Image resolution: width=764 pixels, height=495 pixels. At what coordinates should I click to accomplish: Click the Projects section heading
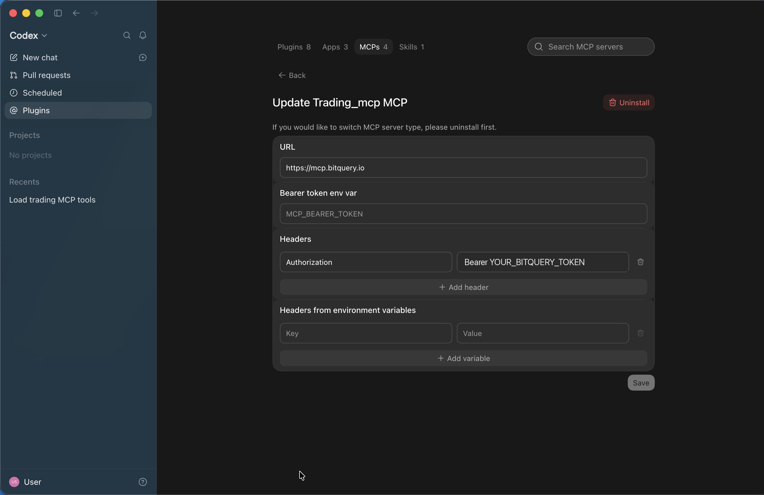[24, 135]
